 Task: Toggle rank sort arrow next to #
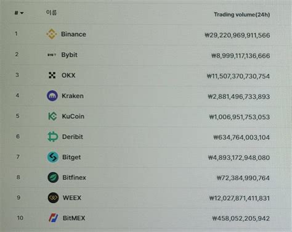click(22, 13)
